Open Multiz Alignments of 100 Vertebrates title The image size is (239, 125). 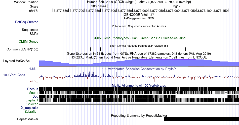click(139, 85)
